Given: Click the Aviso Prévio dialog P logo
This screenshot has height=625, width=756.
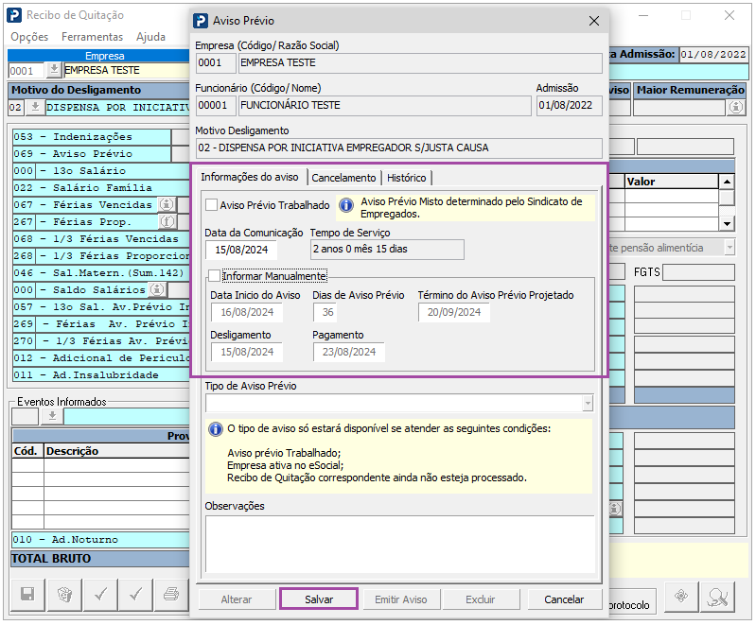Looking at the screenshot, I should click(201, 21).
